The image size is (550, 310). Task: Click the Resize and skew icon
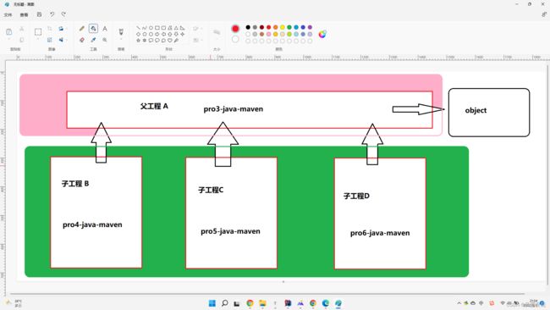(x=49, y=40)
